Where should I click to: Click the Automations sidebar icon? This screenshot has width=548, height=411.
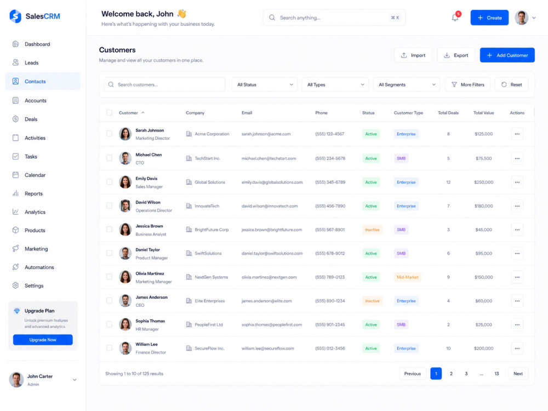pyautogui.click(x=15, y=267)
